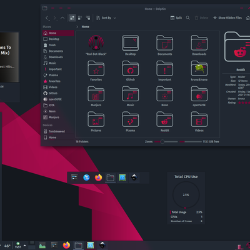
Task: Click the Home breadcrumb in location bar
Action: 86,27
